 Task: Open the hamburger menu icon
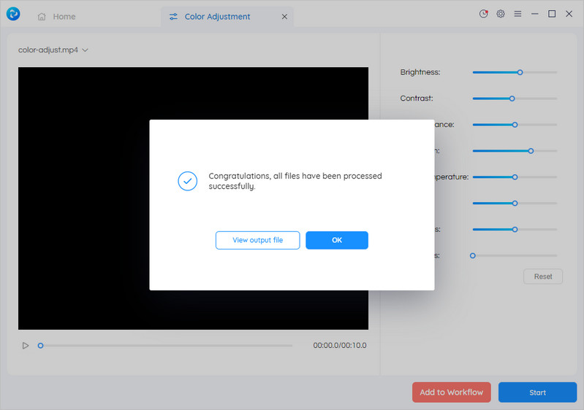(x=517, y=14)
